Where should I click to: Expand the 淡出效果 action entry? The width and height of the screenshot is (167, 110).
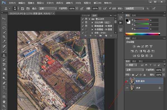[92, 23]
